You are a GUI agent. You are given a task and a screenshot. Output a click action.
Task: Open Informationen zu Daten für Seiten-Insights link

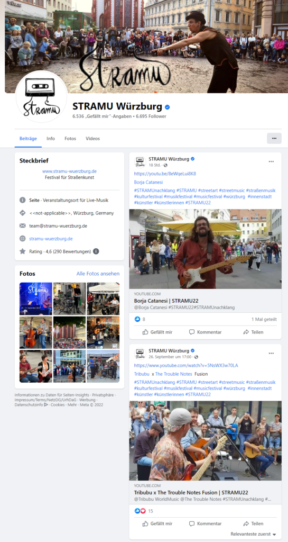[x=52, y=395]
